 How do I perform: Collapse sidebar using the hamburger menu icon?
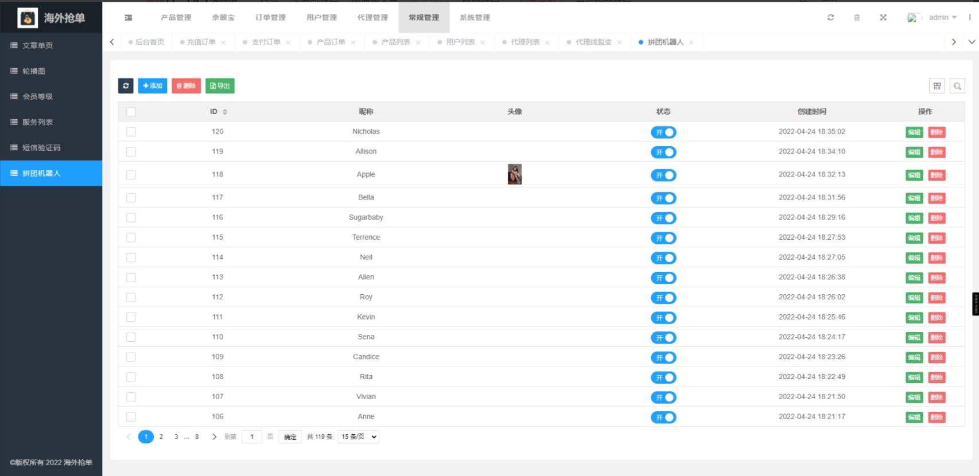tap(129, 18)
